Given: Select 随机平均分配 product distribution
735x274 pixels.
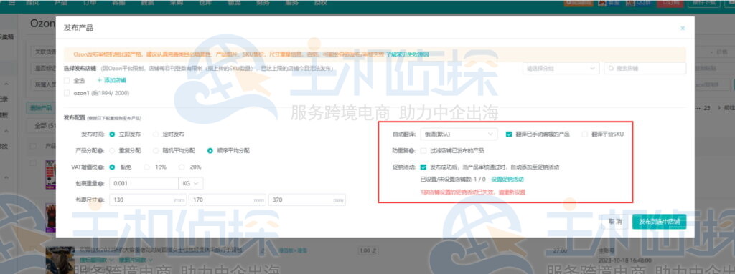Looking at the screenshot, I should (x=156, y=150).
